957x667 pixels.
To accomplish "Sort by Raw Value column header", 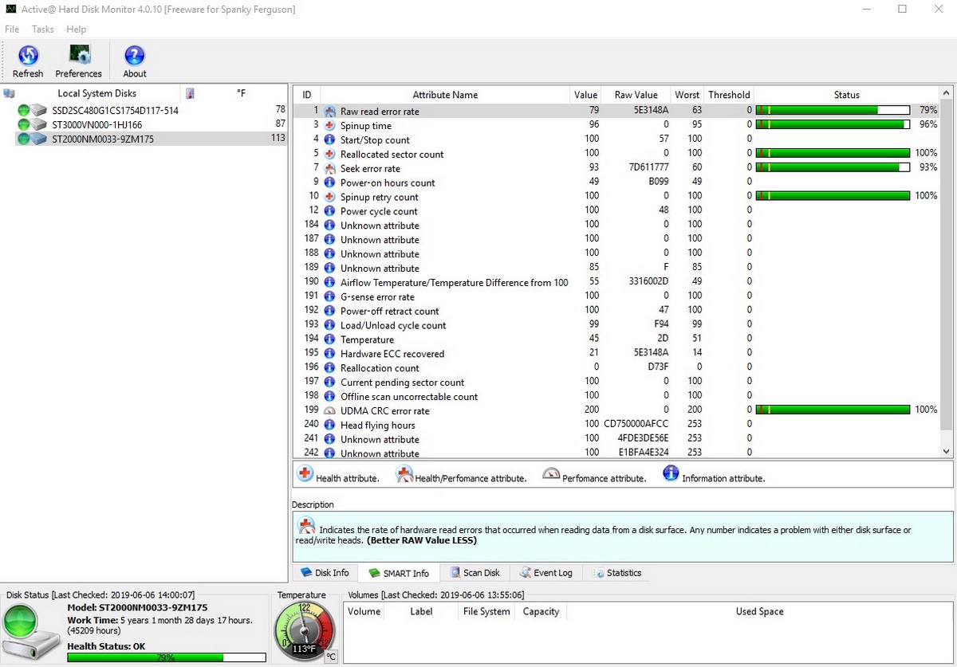I will (x=636, y=95).
